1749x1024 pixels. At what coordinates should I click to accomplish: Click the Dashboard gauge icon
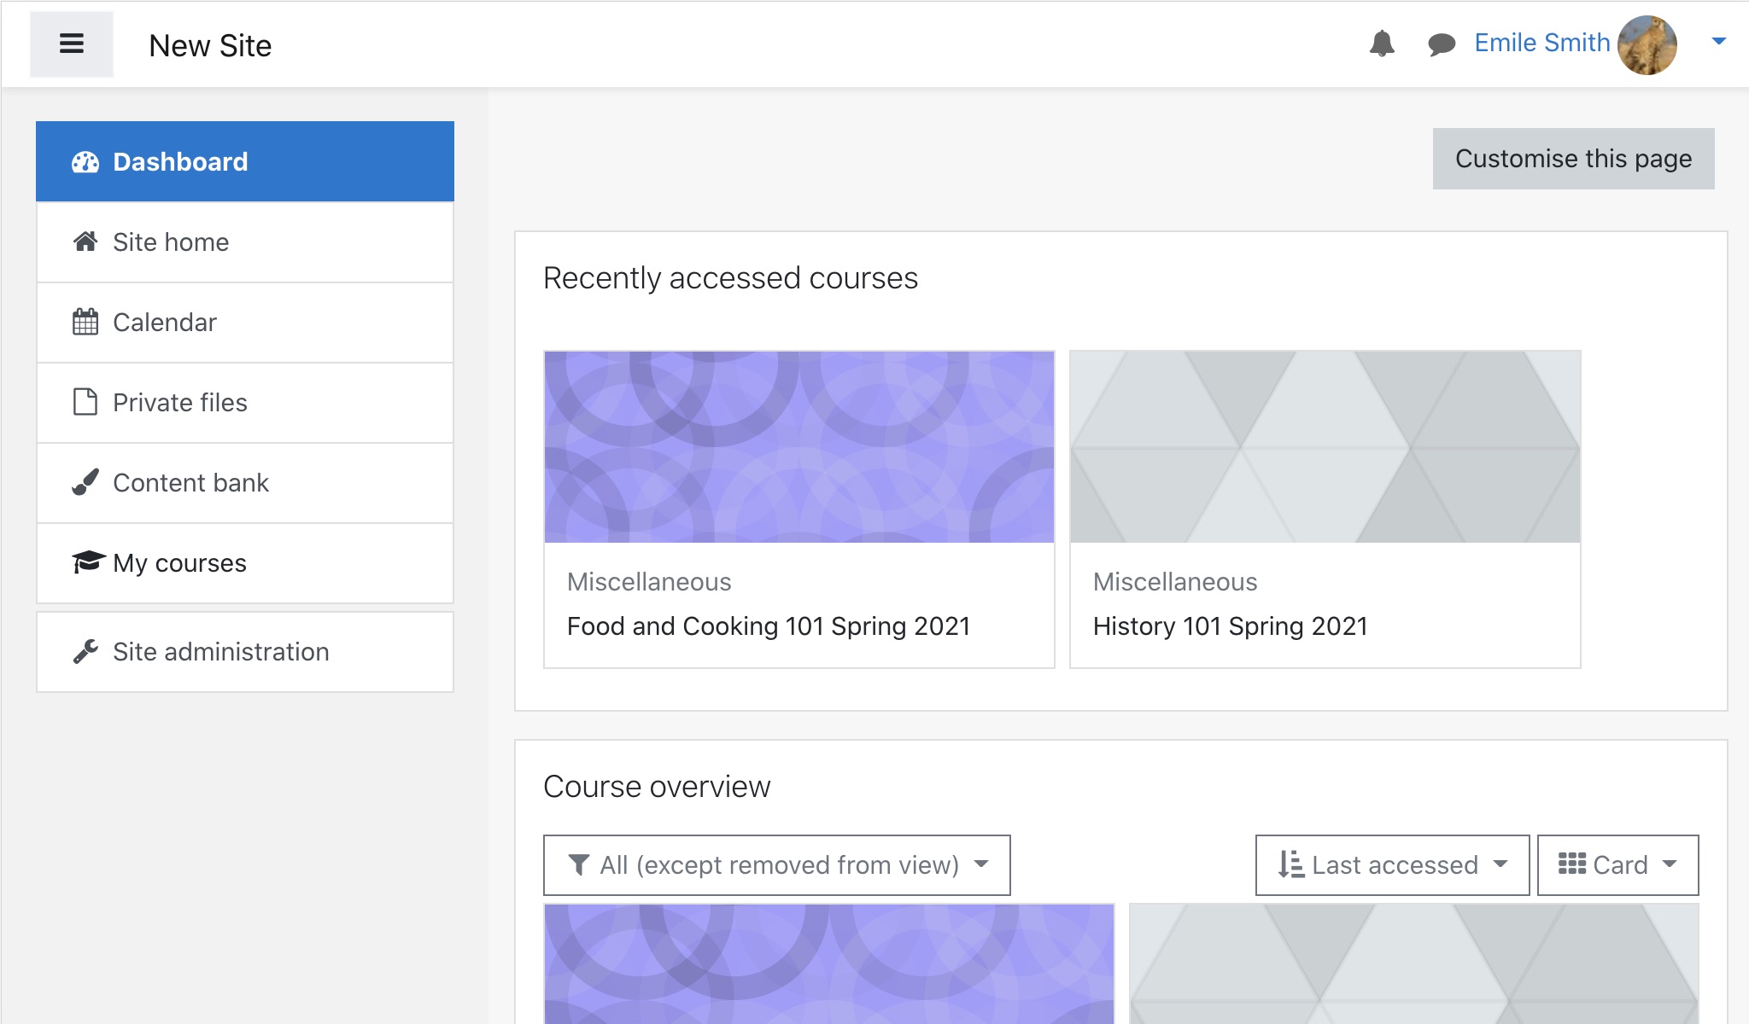coord(85,162)
